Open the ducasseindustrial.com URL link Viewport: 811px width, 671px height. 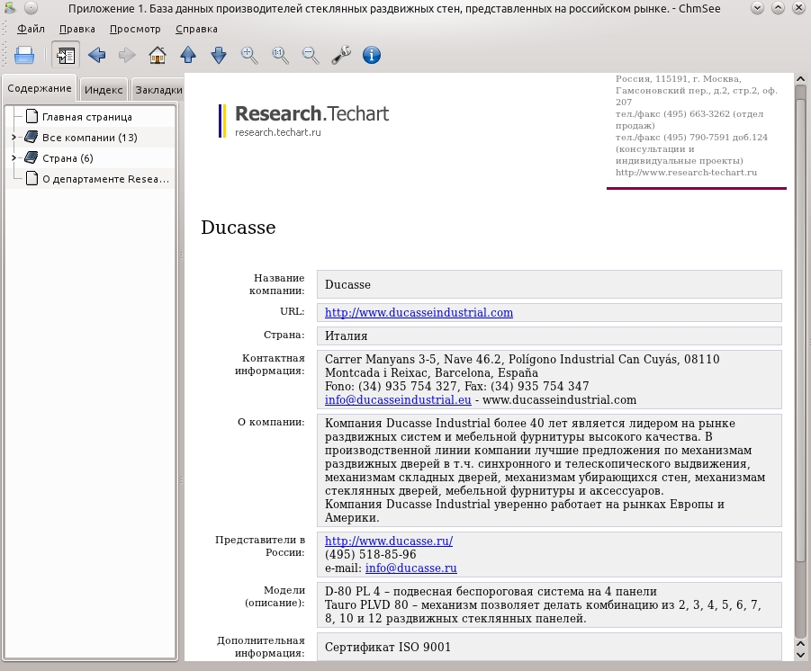pyautogui.click(x=419, y=312)
